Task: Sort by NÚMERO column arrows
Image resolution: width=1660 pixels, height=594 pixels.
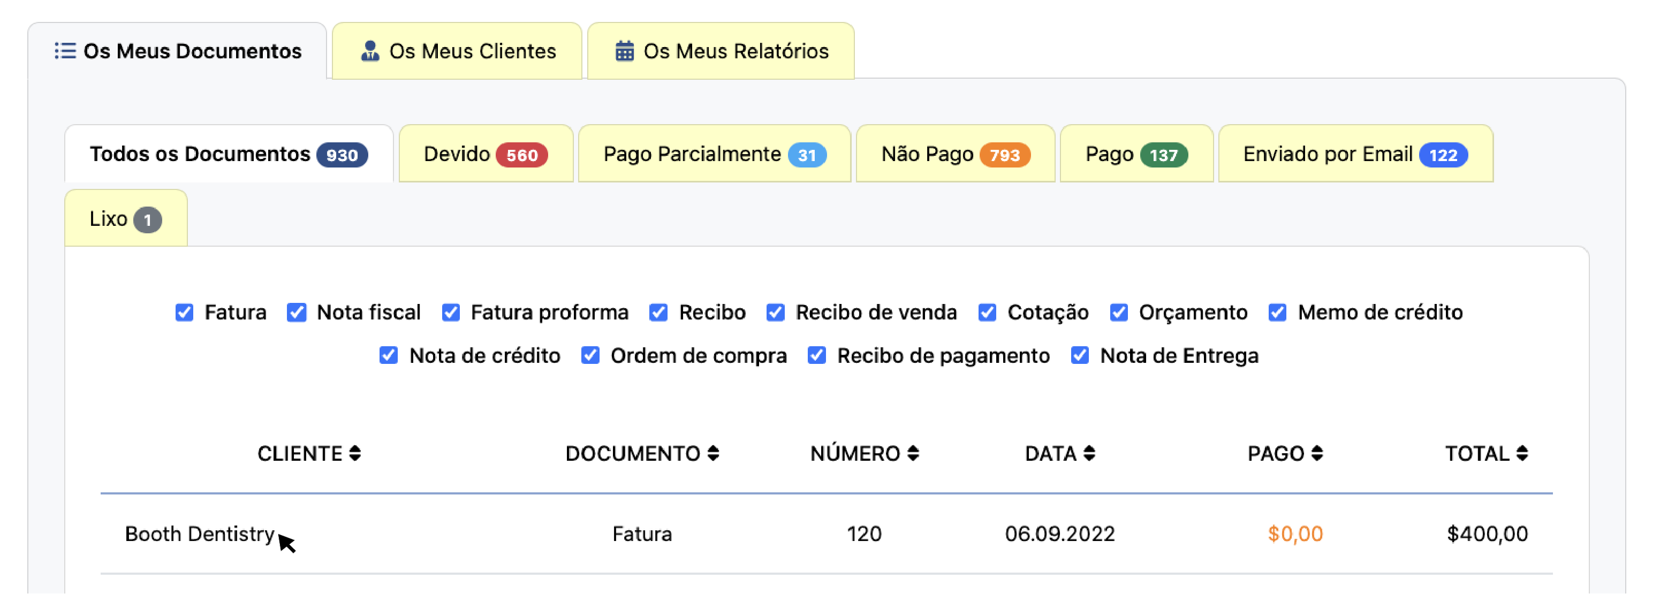Action: 913,454
